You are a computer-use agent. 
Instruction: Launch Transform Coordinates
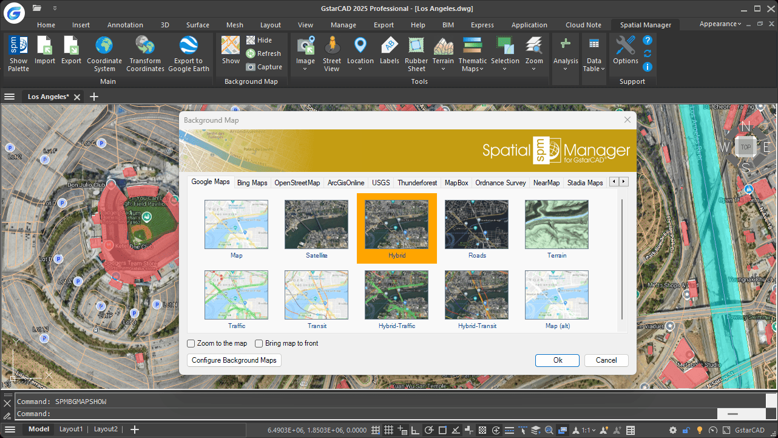point(145,53)
